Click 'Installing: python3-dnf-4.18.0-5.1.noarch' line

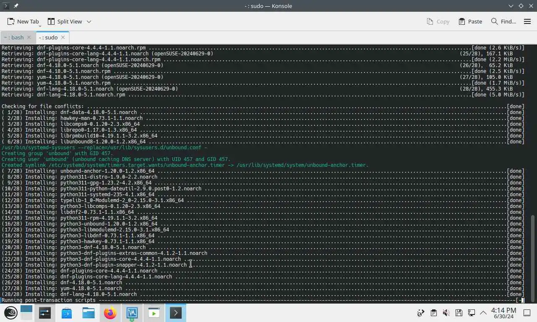263,247
